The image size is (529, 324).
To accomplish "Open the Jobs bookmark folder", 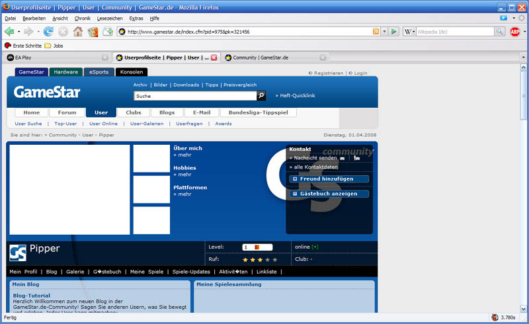I will coord(54,46).
